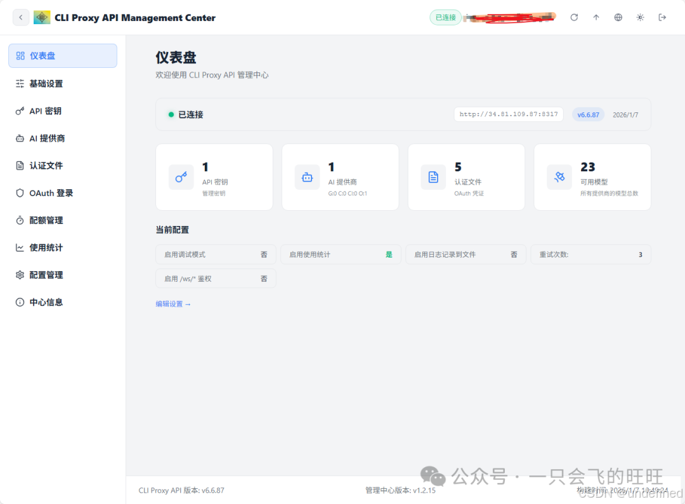
Task: Click the 已连接 label with green dot
Action: 186,114
